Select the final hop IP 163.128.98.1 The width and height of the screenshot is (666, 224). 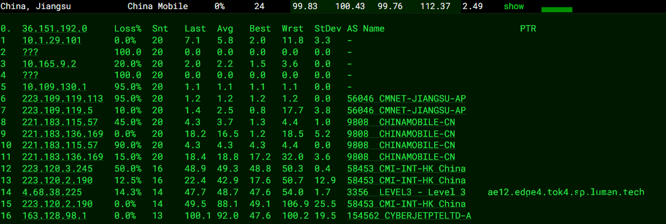click(55, 215)
